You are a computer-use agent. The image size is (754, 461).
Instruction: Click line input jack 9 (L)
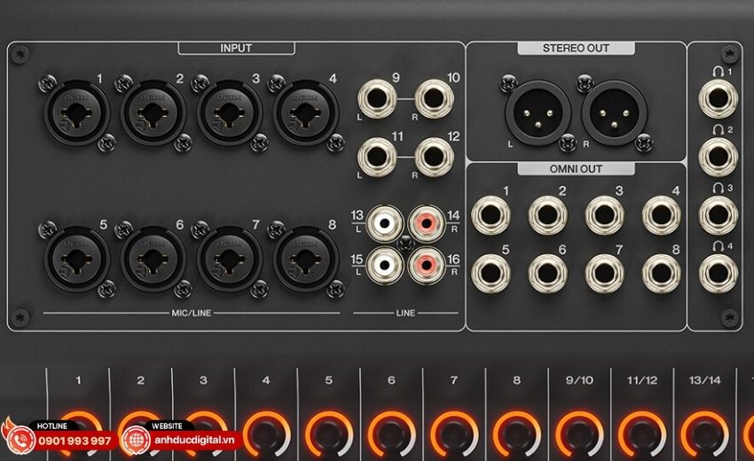coord(378,99)
